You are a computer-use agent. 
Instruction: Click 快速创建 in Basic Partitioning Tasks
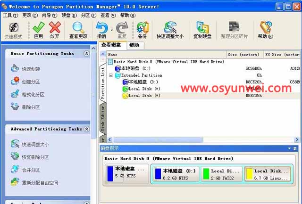pyautogui.click(x=25, y=69)
